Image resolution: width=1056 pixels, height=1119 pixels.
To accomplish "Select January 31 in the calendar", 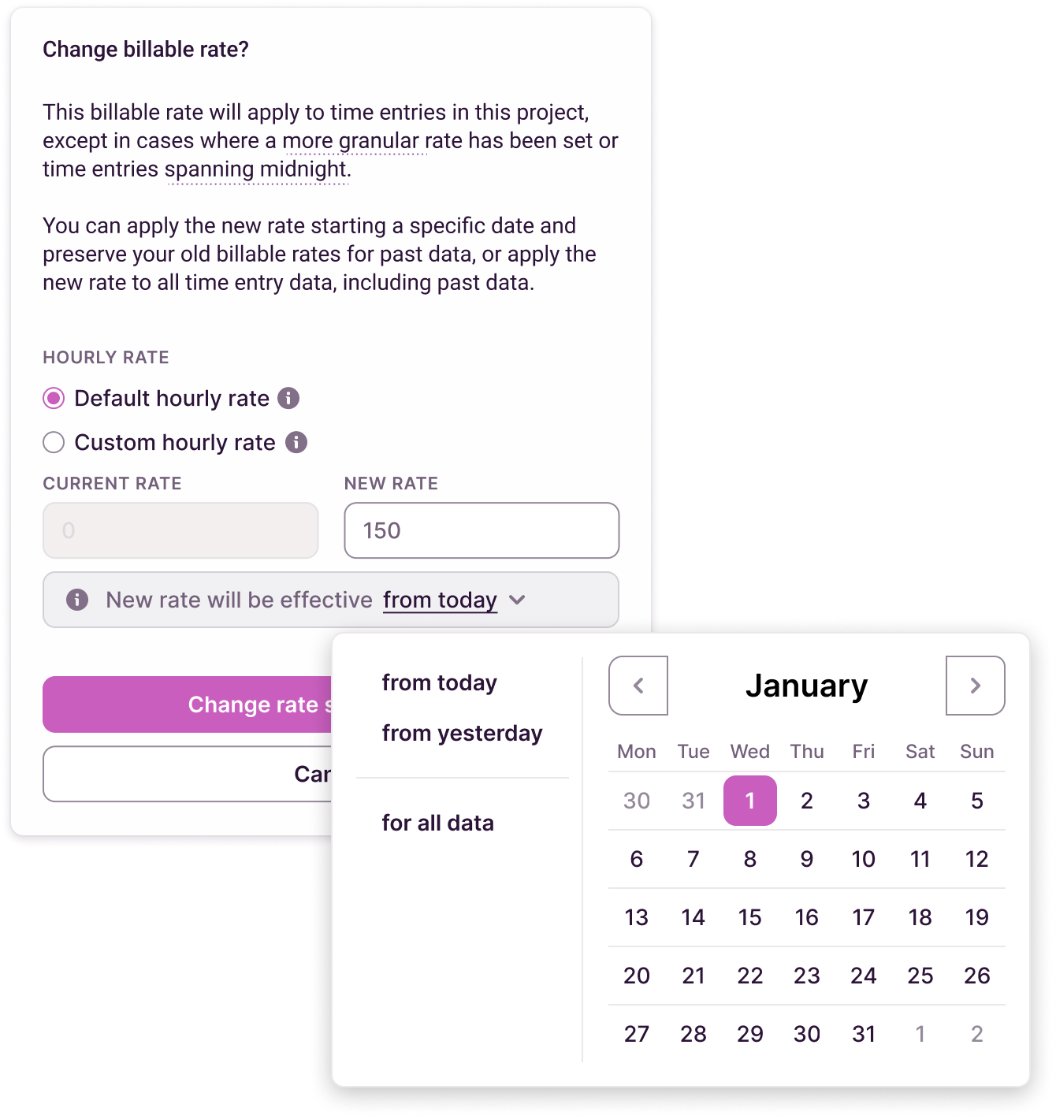I will pyautogui.click(x=864, y=1033).
